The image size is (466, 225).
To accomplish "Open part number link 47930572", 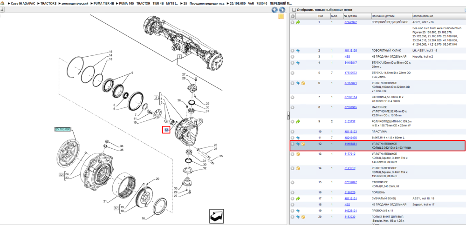I will pos(351,73).
